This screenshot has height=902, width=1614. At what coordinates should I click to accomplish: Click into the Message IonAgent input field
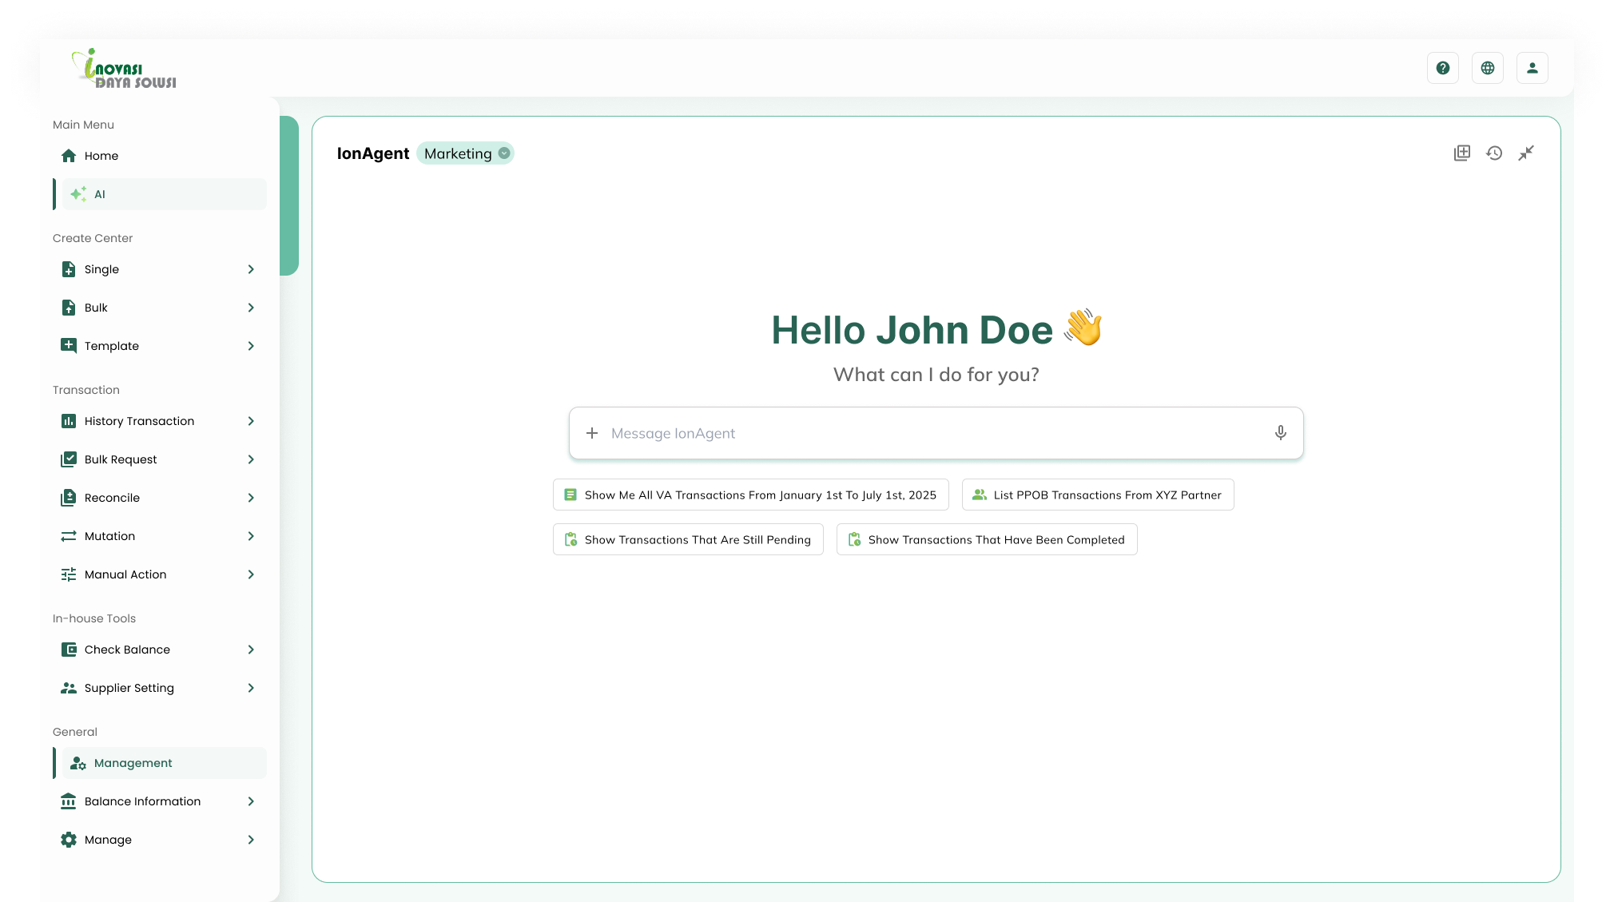click(879, 433)
